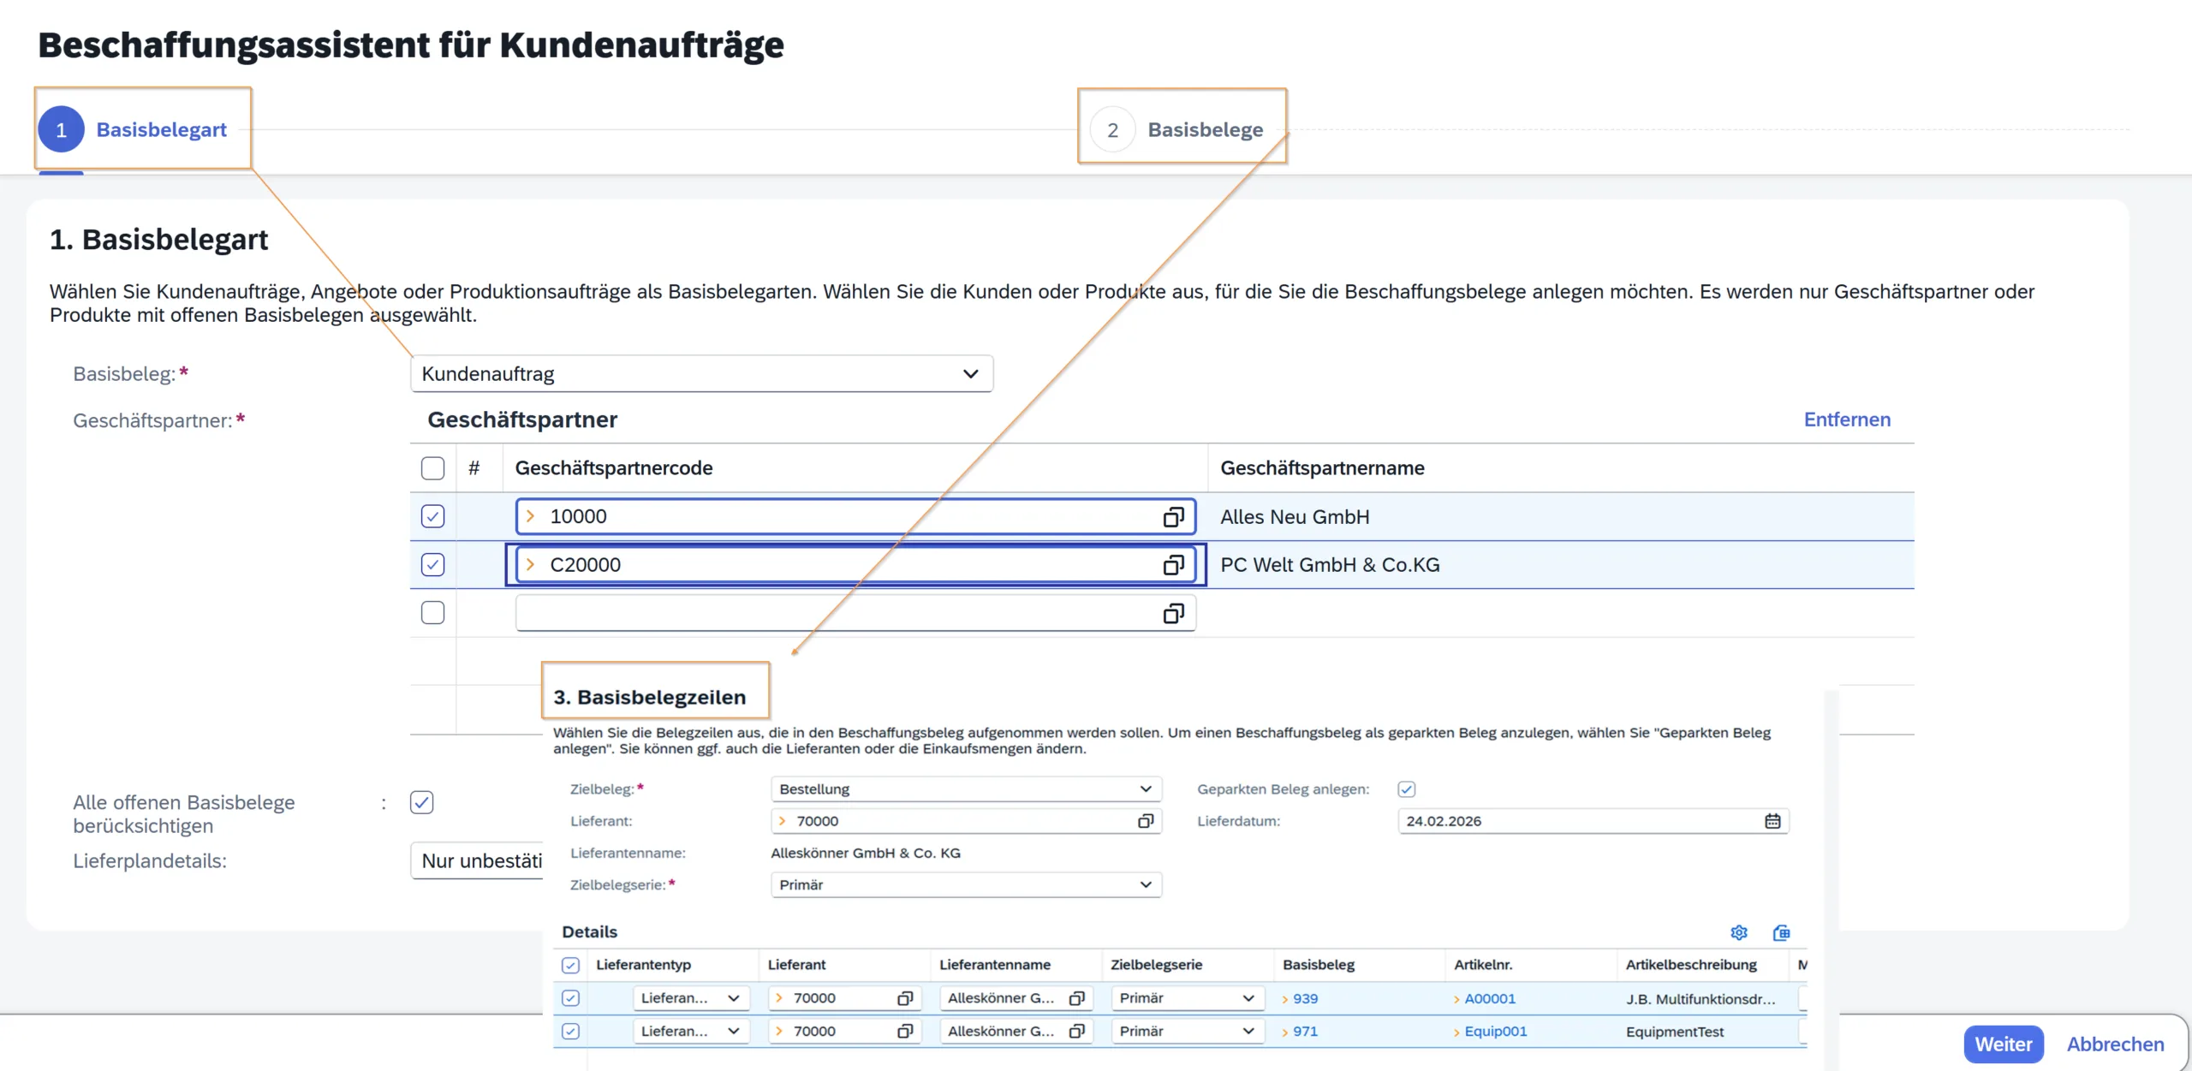Image resolution: width=2192 pixels, height=1071 pixels.
Task: Click value help icon in empty partner row
Action: (x=1173, y=613)
